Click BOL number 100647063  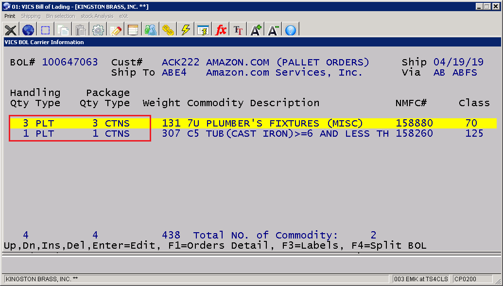click(x=70, y=62)
